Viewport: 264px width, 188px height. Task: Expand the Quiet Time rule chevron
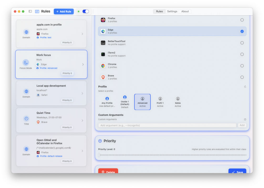click(x=82, y=120)
